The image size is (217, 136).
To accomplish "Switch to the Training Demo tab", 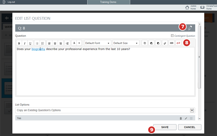I will point(108,2).
